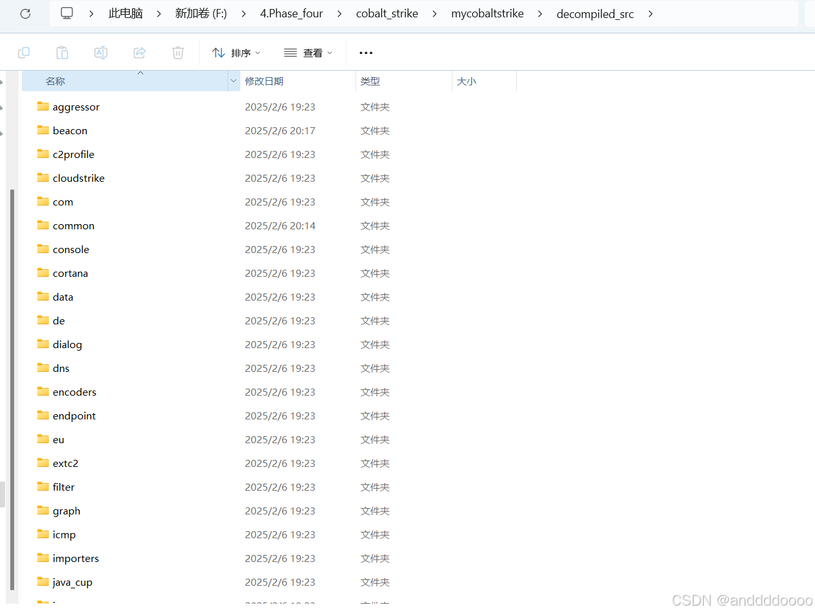Open the 排序 sort dropdown
The height and width of the screenshot is (614, 815).
(236, 53)
